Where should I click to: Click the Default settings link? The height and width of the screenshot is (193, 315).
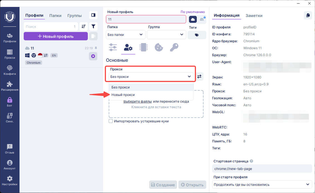[x=192, y=12]
